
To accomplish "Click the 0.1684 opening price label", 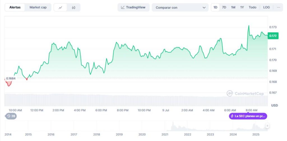I will click(11, 78).
